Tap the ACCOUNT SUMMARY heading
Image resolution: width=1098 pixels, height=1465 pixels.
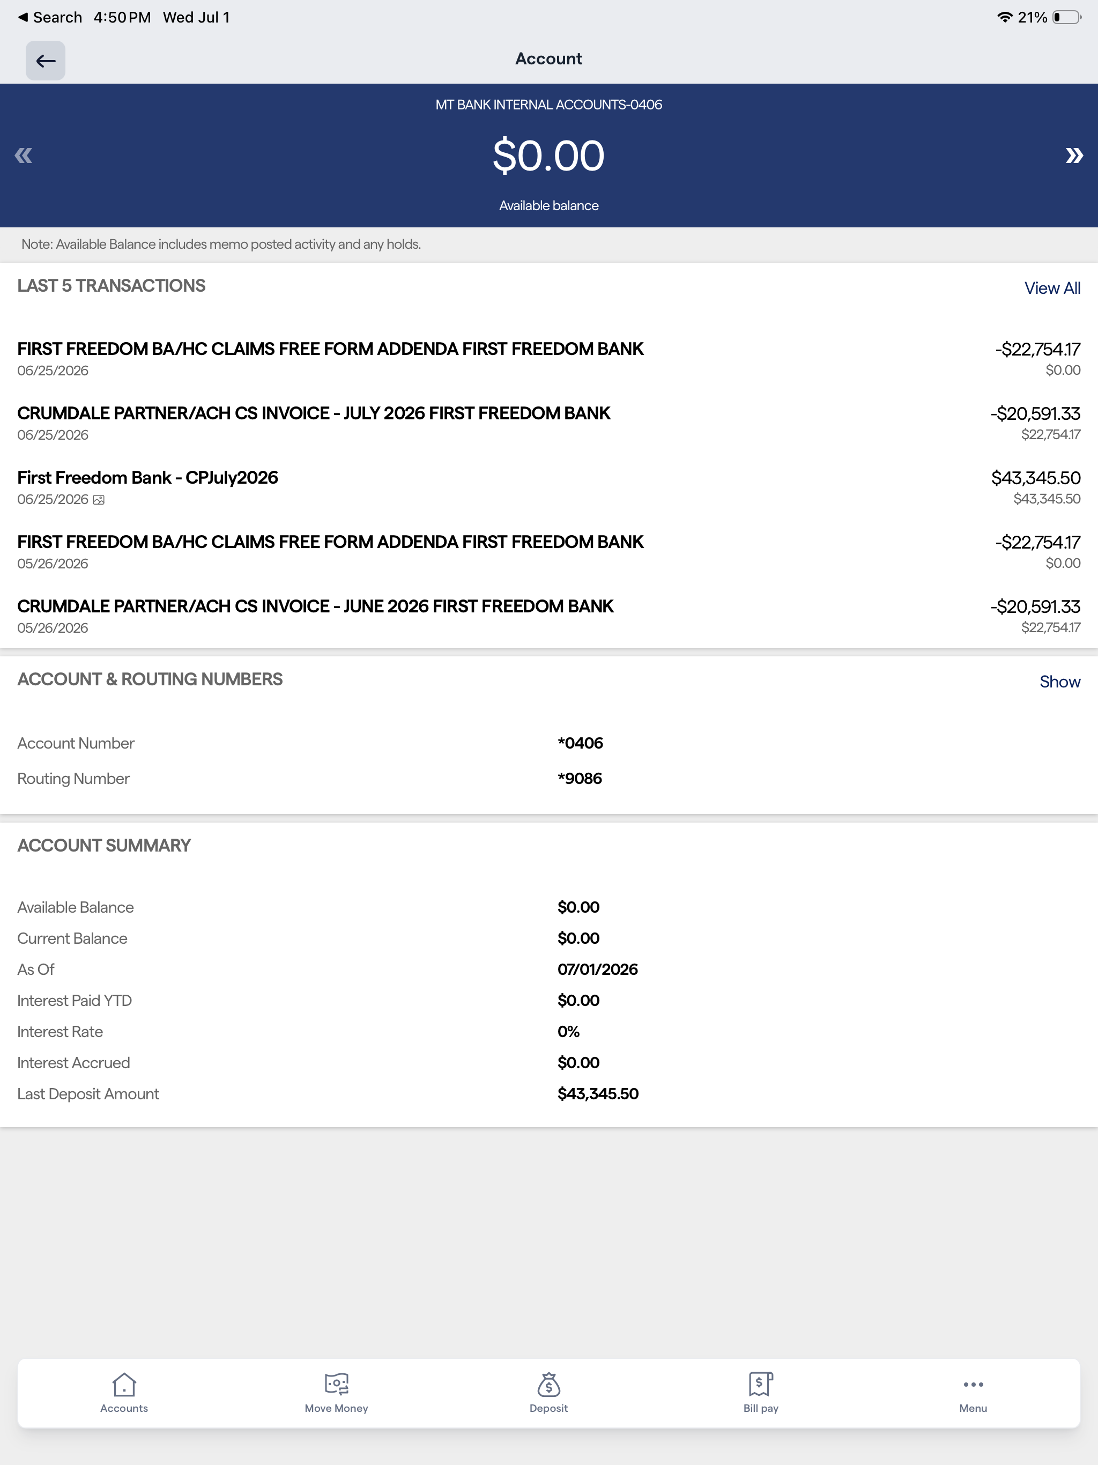coord(104,845)
